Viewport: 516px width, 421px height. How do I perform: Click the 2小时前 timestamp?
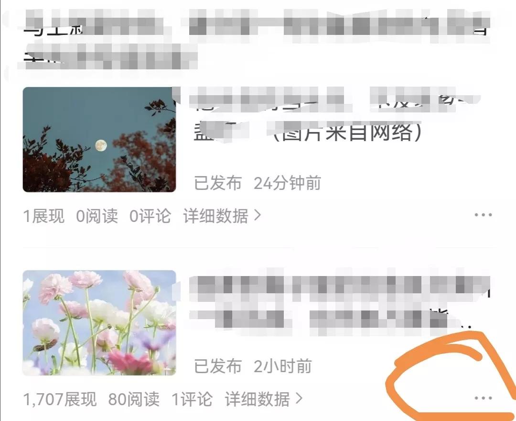click(283, 366)
